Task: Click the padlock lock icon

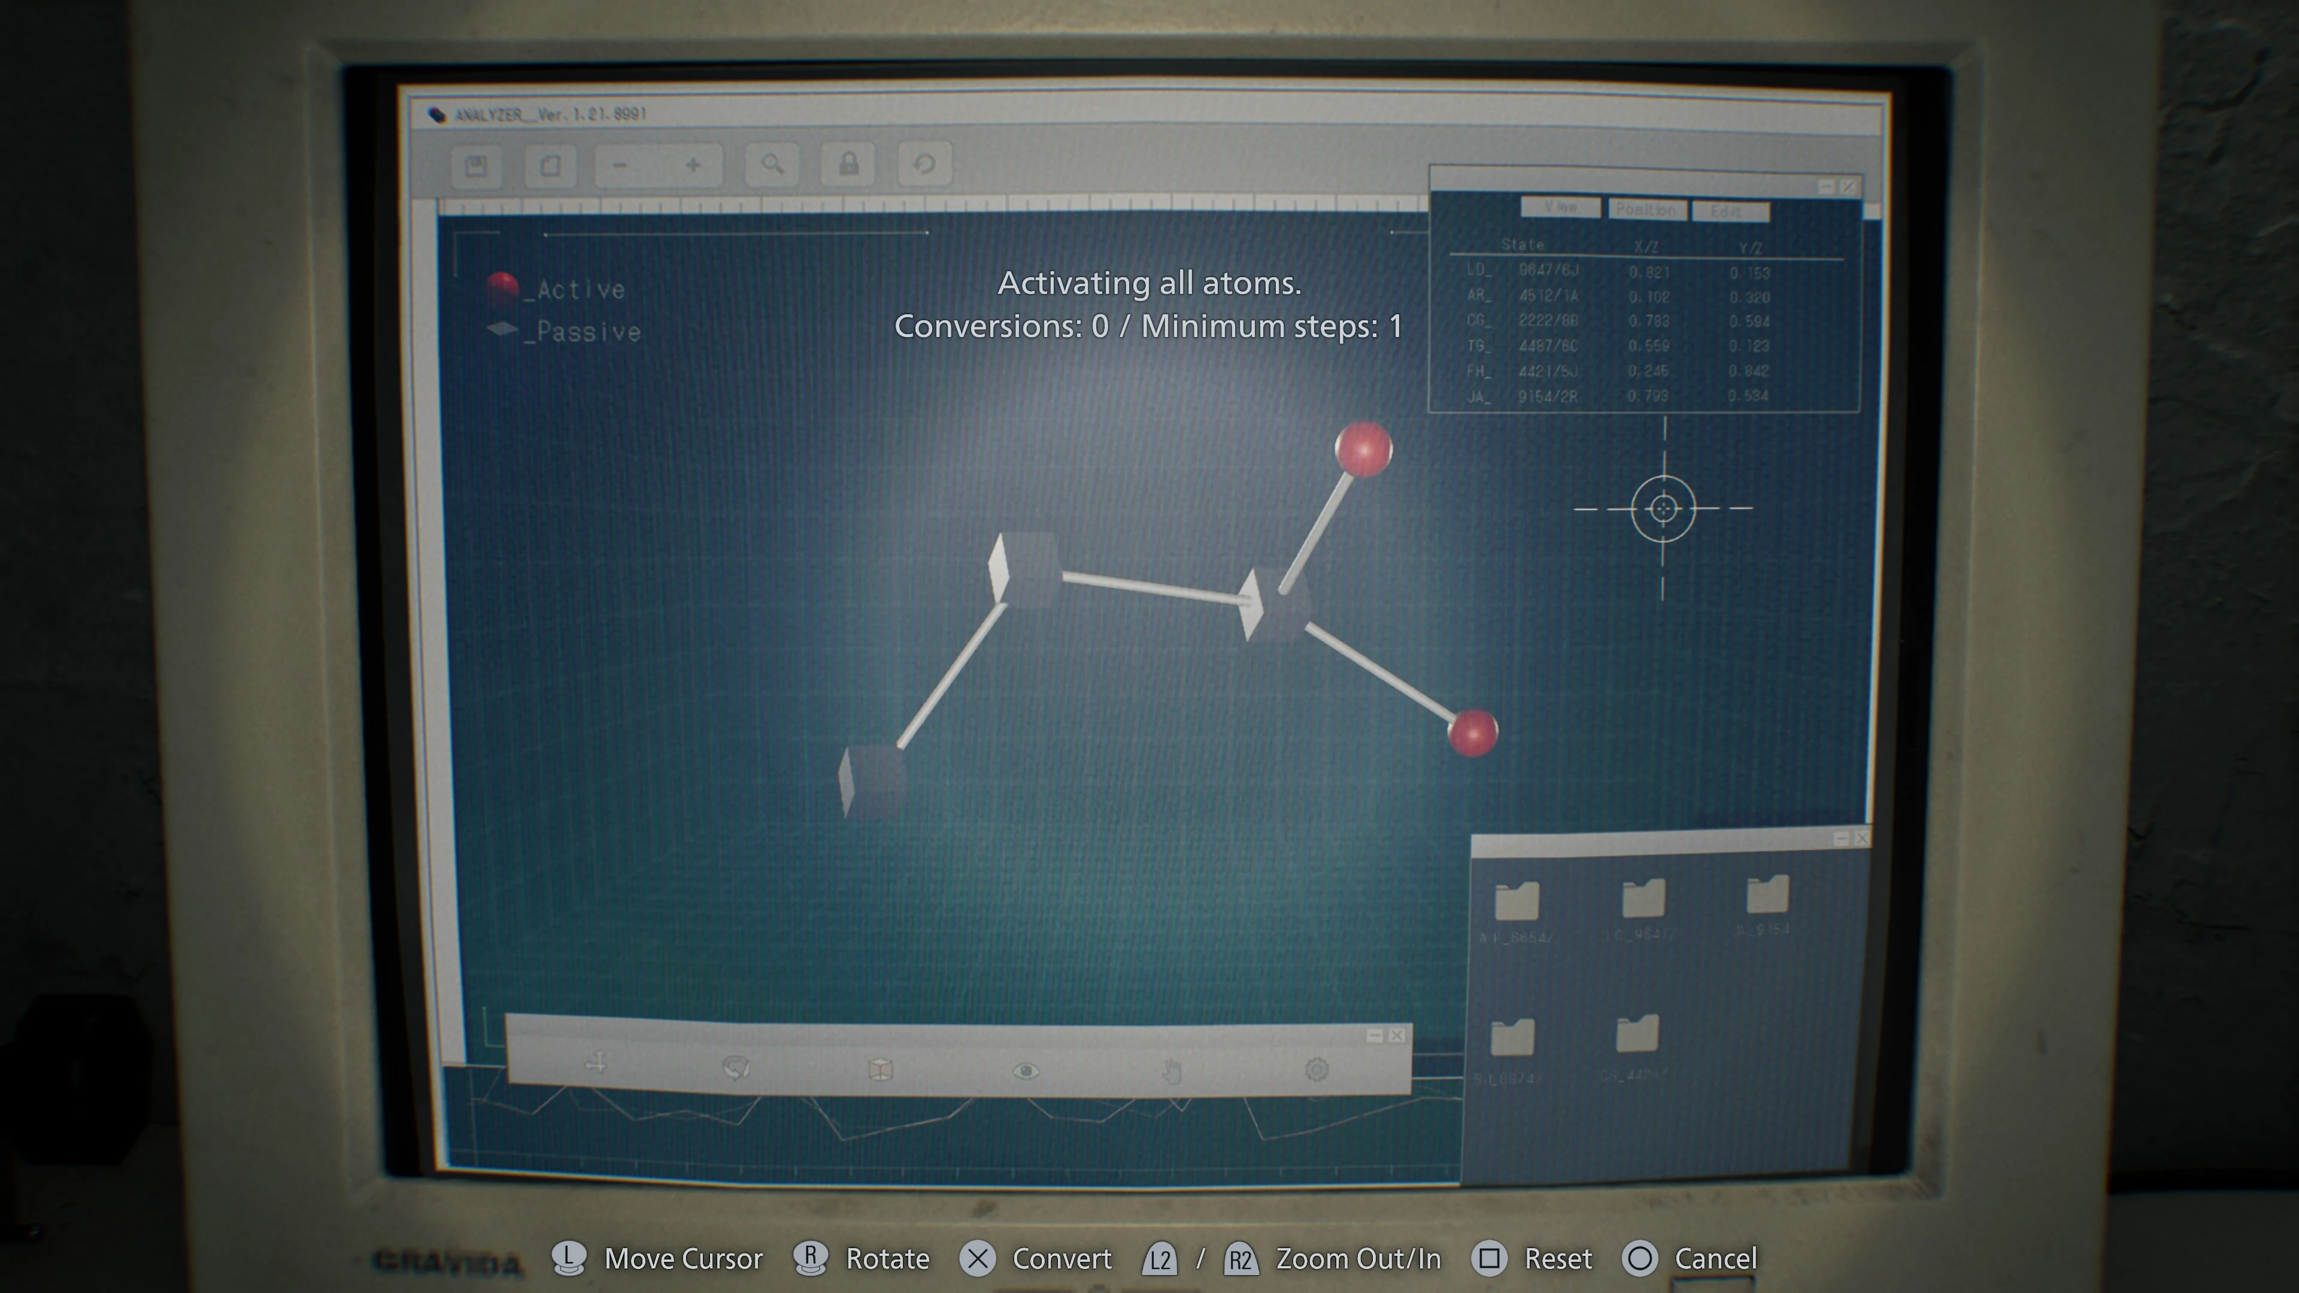Action: coord(848,163)
